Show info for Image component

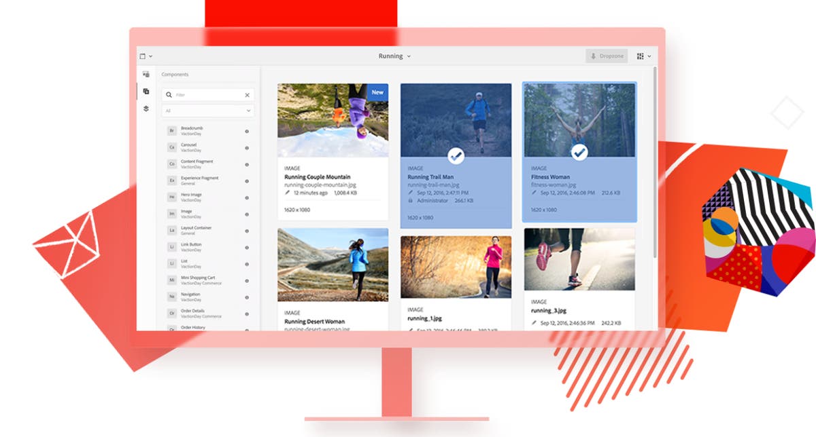pyautogui.click(x=246, y=214)
